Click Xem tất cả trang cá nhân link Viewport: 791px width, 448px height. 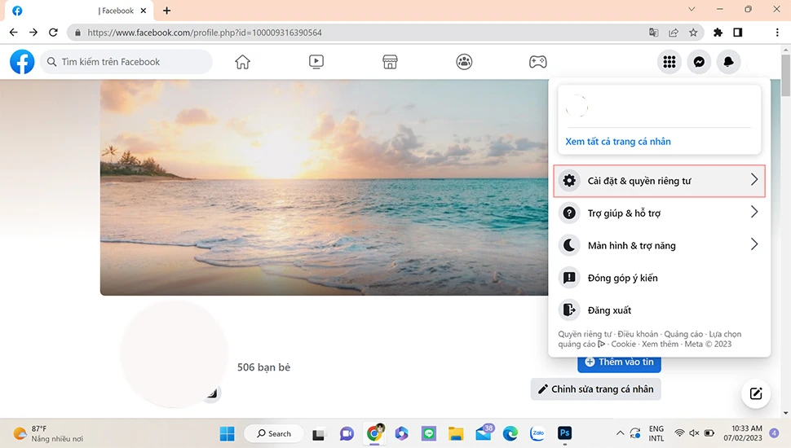(618, 142)
